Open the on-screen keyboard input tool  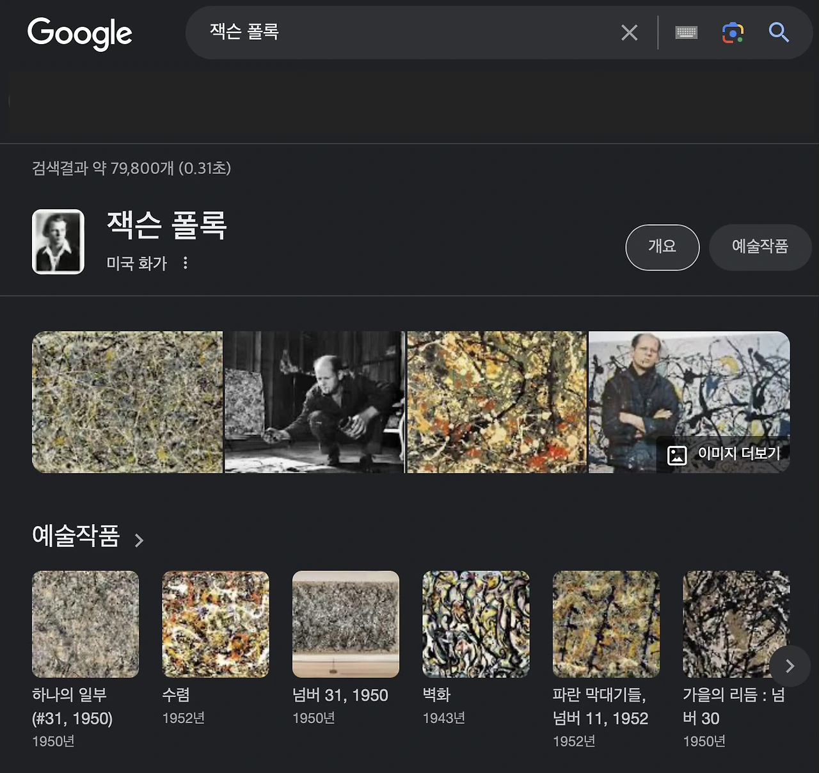pos(687,33)
